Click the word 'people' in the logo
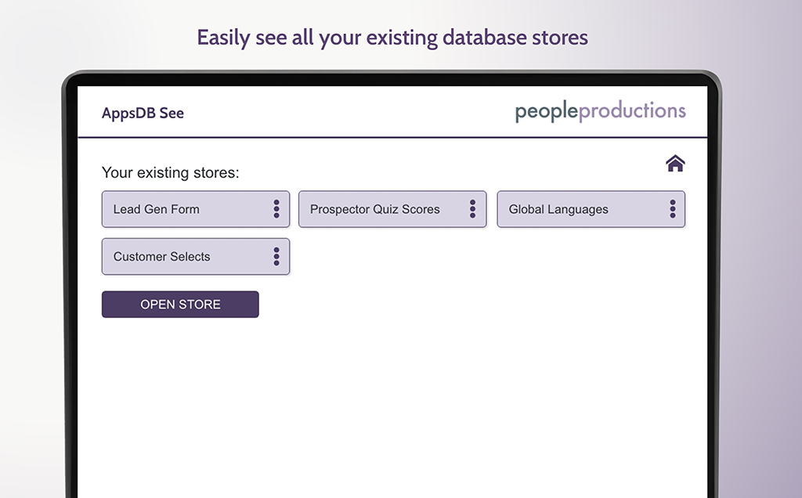This screenshot has height=498, width=802. tap(546, 111)
